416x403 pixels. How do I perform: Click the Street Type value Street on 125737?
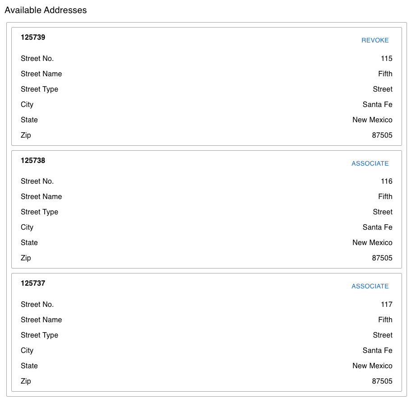pyautogui.click(x=382, y=335)
